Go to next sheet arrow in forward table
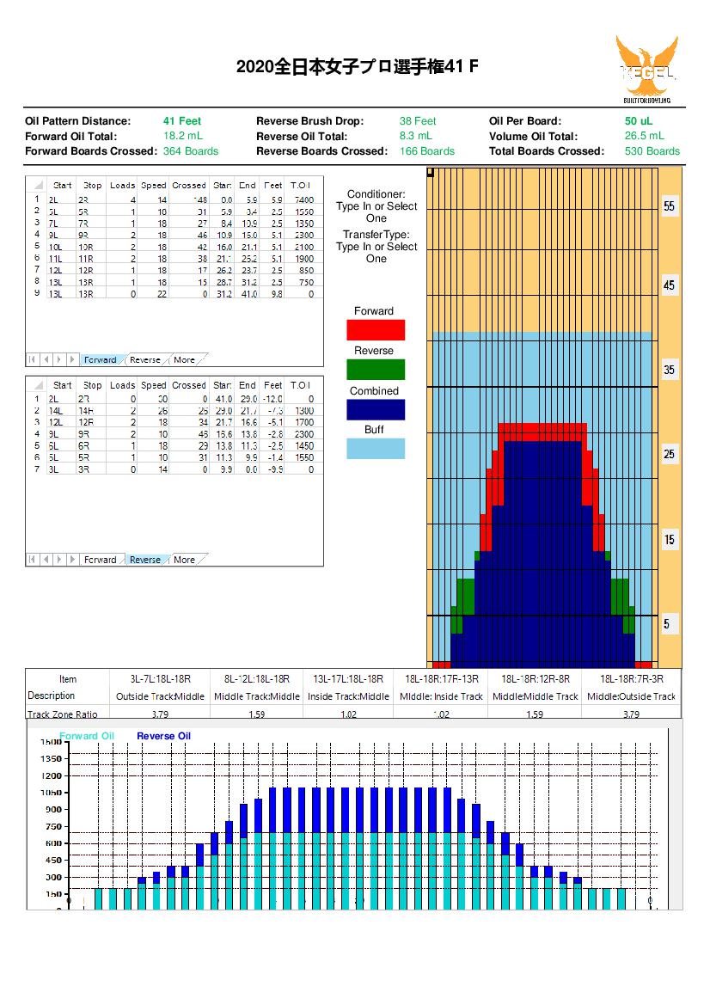Image resolution: width=710 pixels, height=1005 pixels. (x=59, y=359)
